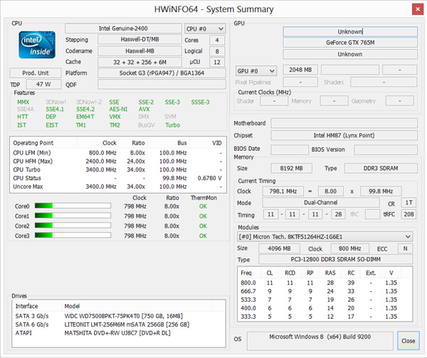This screenshot has height=358, width=427.
Task: Click the GeForce GTX 765M field
Action: click(x=350, y=43)
